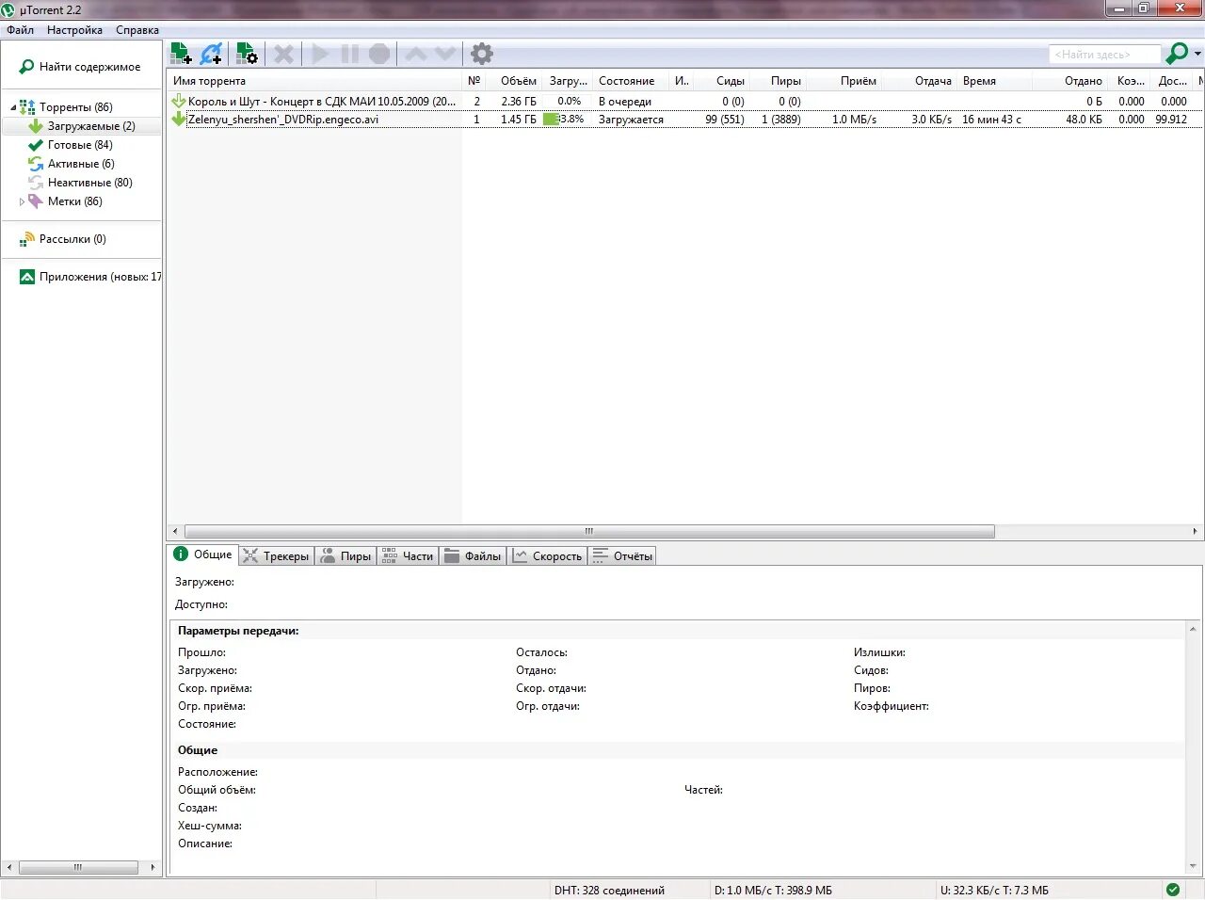This screenshot has height=900, width=1205.
Task: Sort by Приём column header
Action: click(844, 81)
